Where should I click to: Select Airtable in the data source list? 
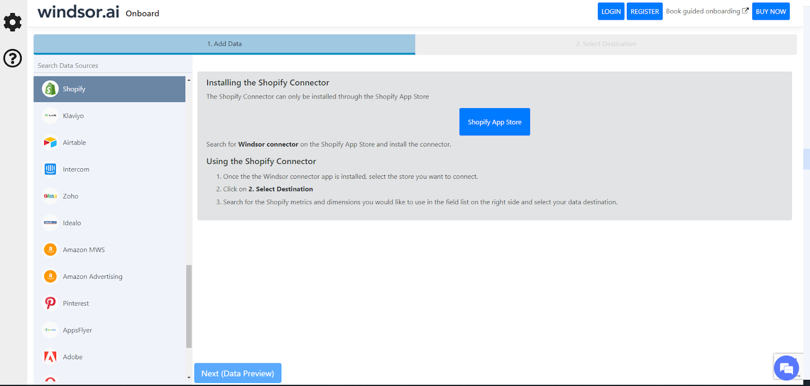[x=109, y=142]
